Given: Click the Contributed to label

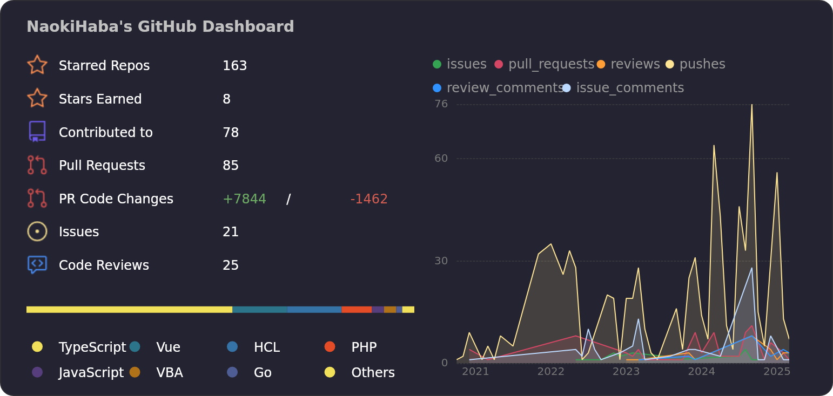Looking at the screenshot, I should pos(106,132).
